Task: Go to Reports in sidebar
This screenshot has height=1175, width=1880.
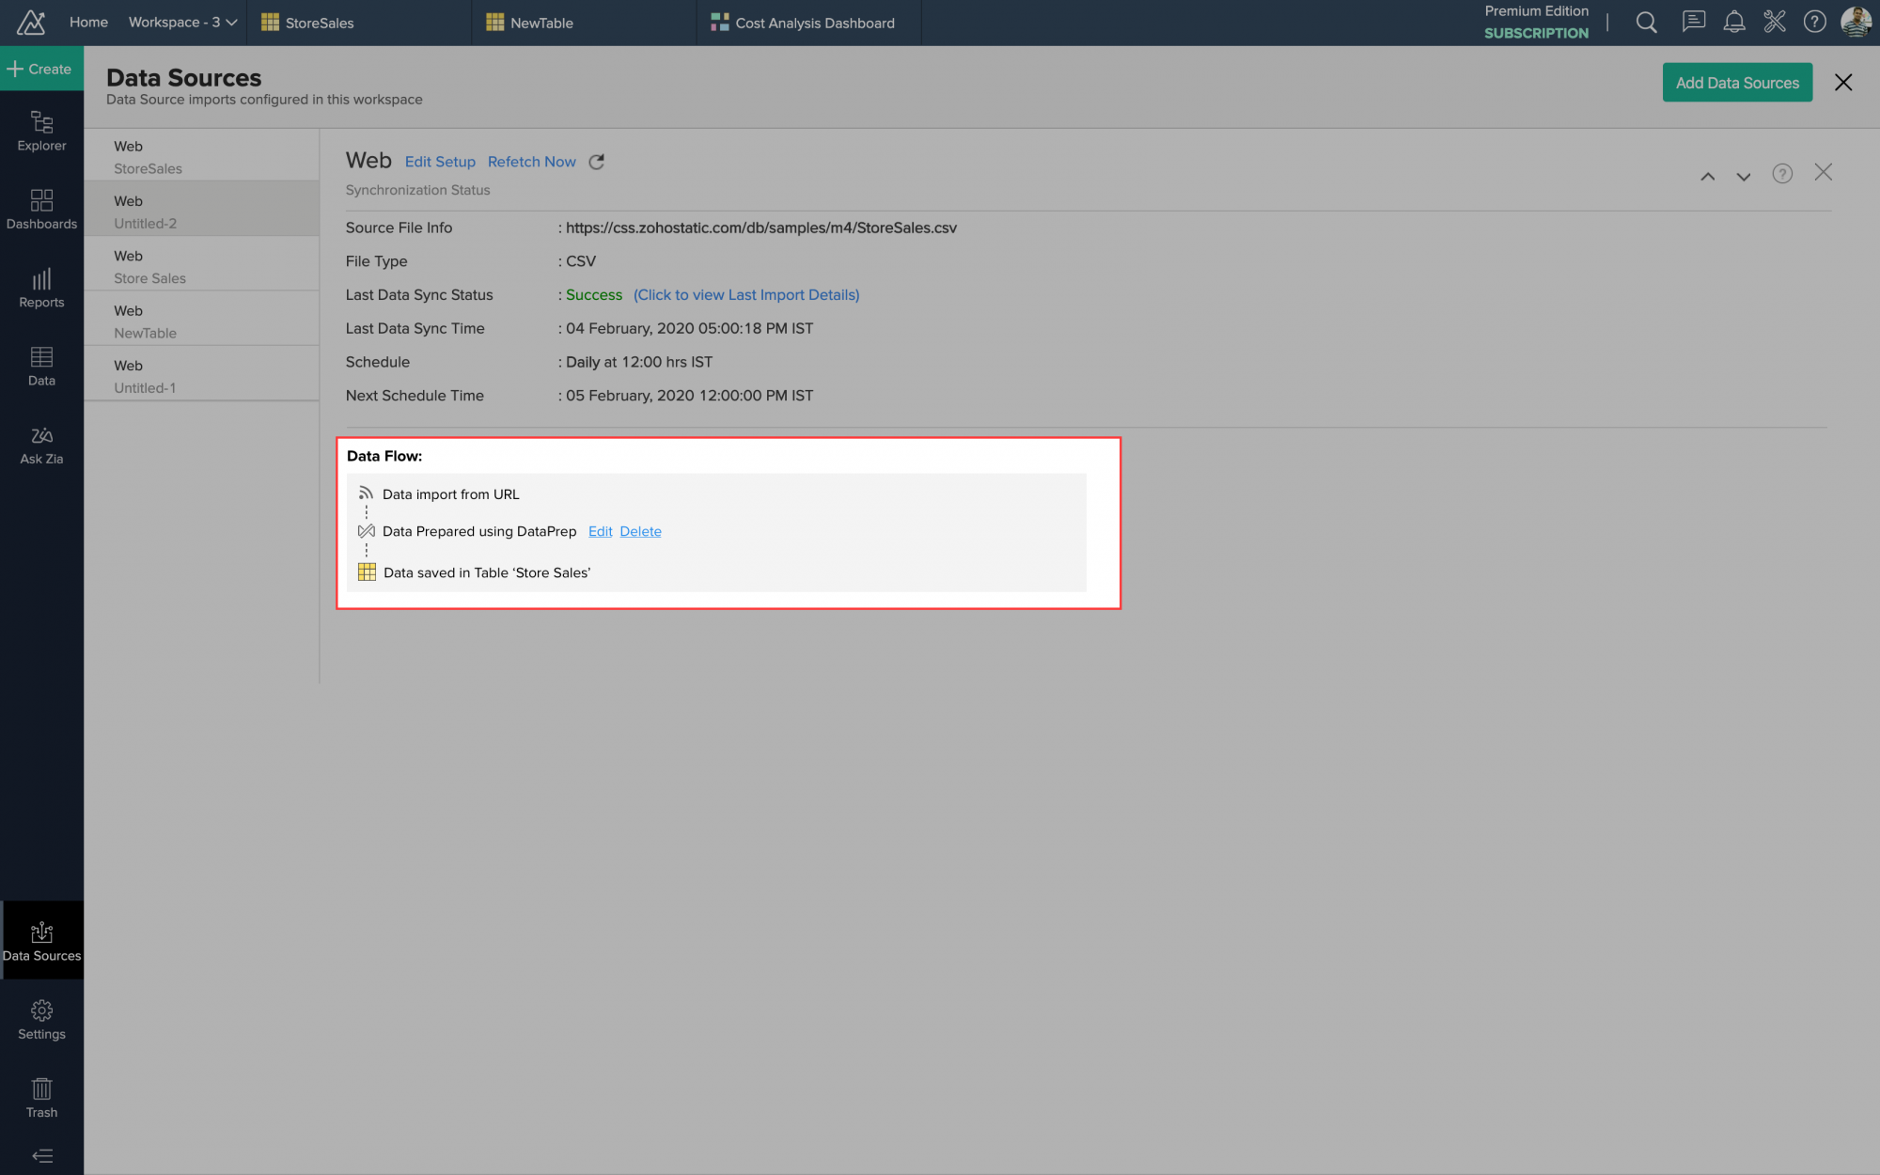Action: [x=41, y=288]
